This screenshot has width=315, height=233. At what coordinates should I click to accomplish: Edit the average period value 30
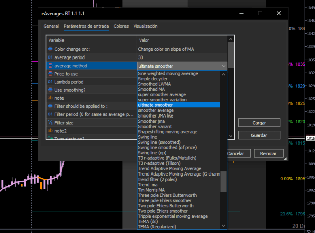182,57
